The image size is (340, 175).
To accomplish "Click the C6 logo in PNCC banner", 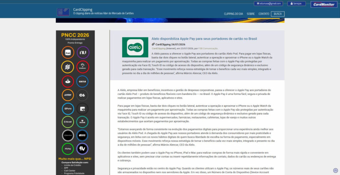I will [x=82, y=95].
